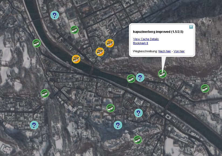Click green cache marker directly left of question mark
Screen dimensions: 222x156
pos(131,79)
